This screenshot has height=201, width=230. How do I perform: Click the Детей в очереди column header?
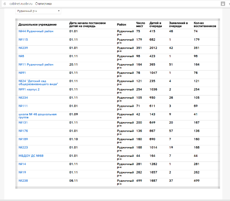pyautogui.click(x=155, y=25)
